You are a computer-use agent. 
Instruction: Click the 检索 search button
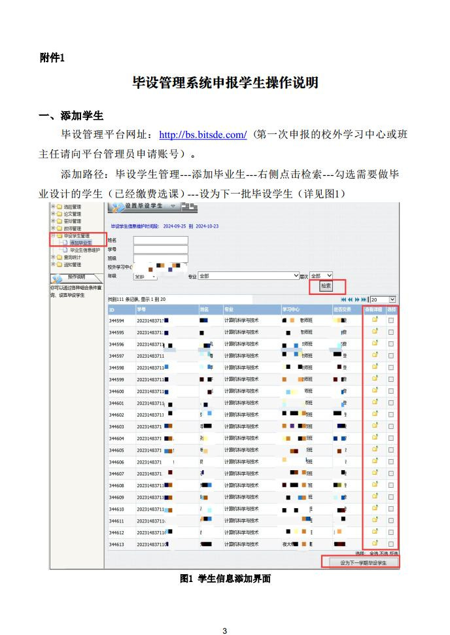[325, 286]
